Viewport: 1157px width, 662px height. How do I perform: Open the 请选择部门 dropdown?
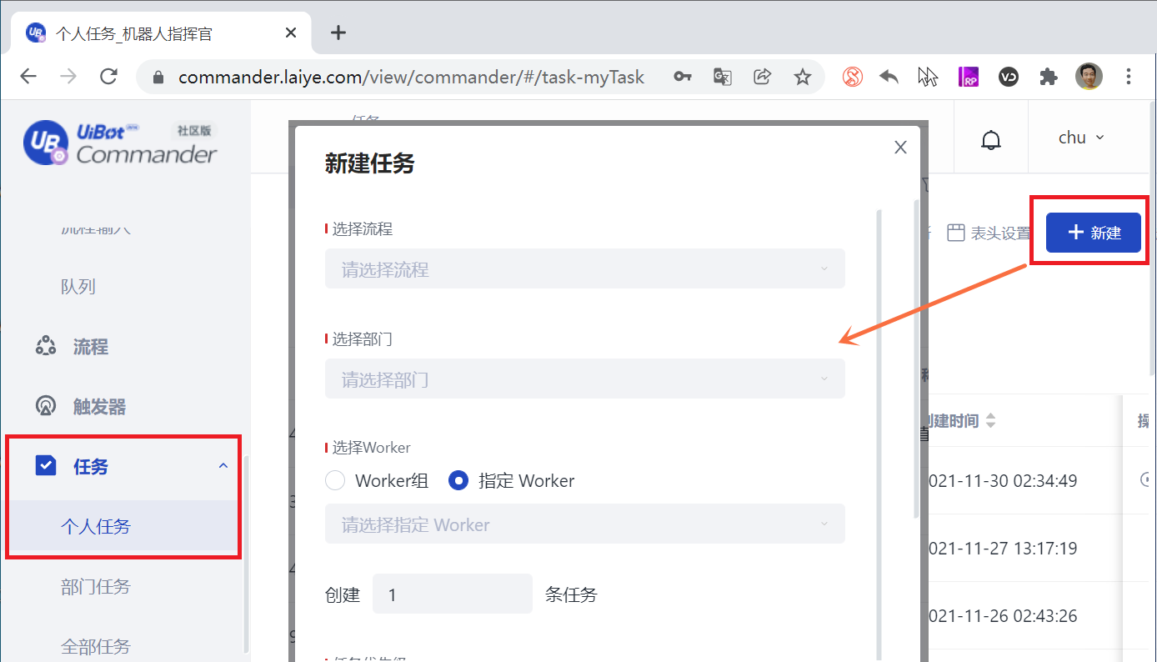pos(585,379)
